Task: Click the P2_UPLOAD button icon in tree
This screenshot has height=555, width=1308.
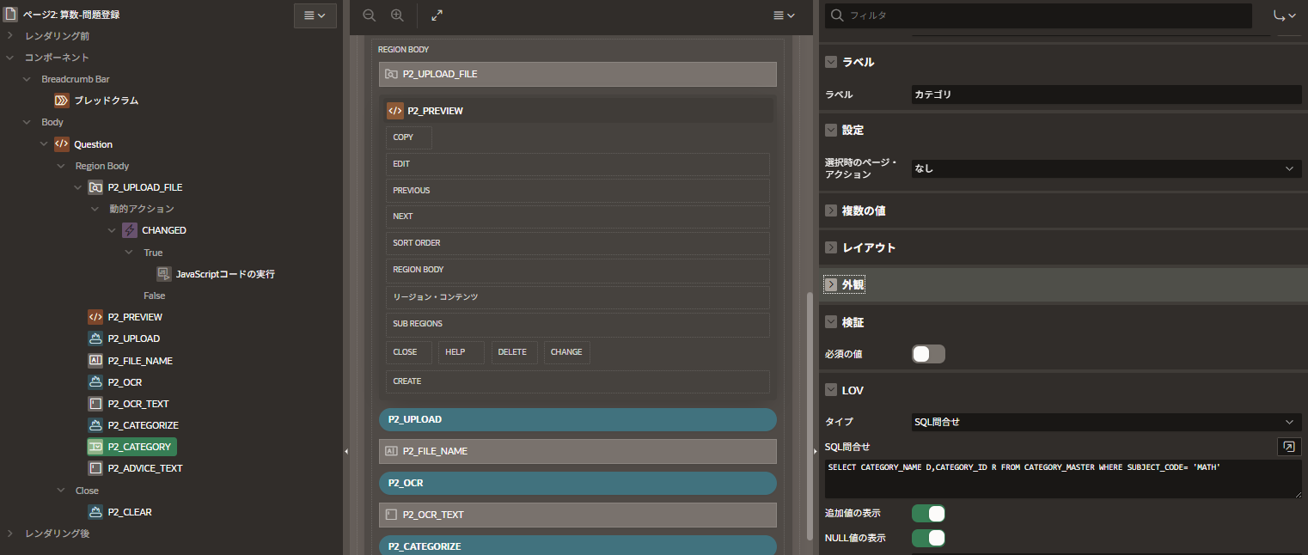Action: coord(95,338)
